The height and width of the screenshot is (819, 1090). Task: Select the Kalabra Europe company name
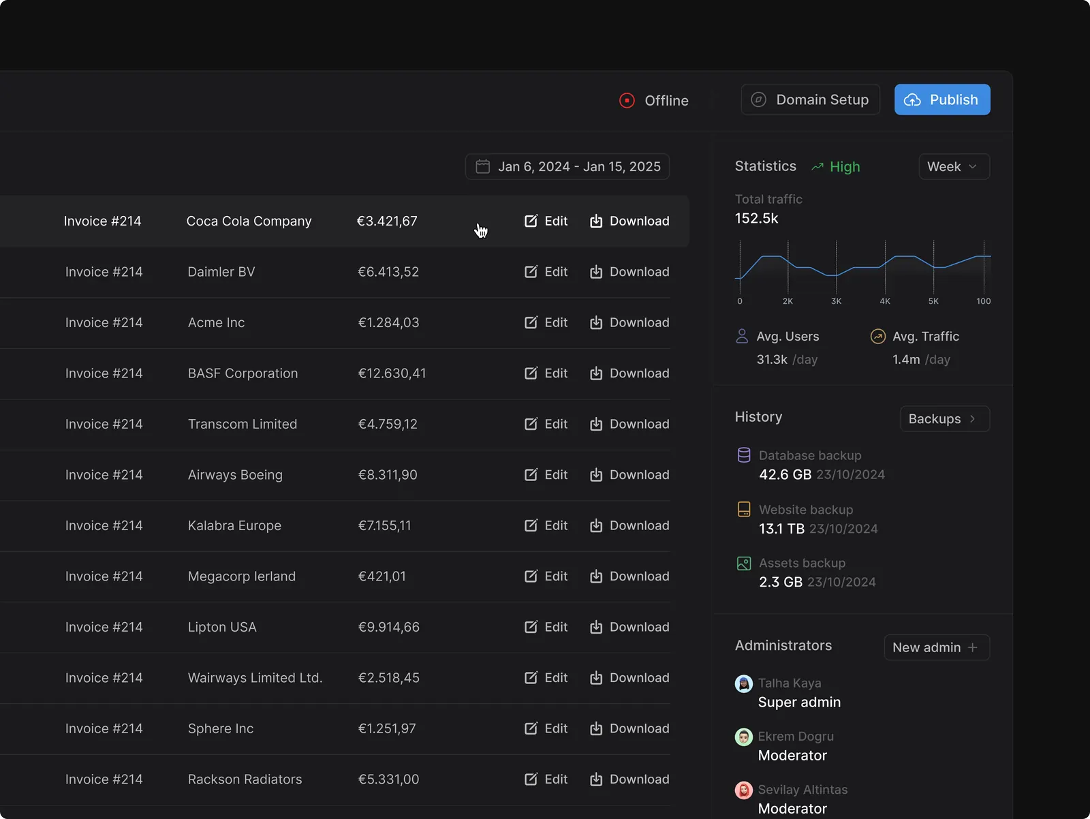click(x=234, y=525)
